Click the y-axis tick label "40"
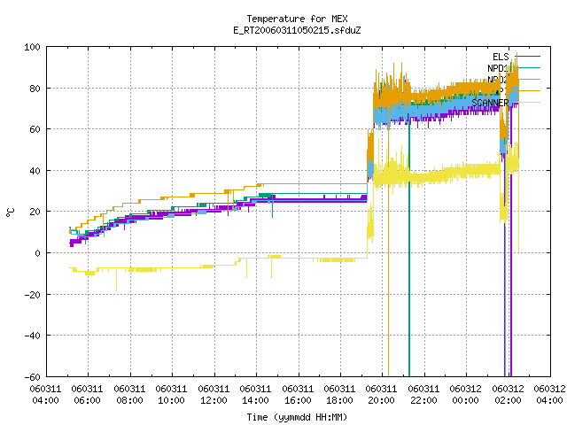Screen dimensions: 567x425 (x=35, y=171)
